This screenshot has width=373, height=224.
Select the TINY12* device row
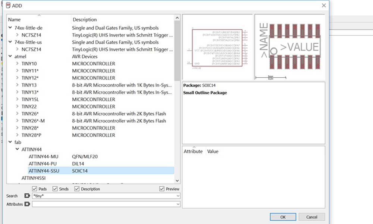[30, 78]
